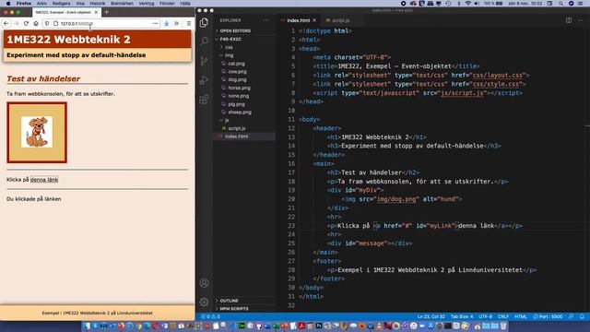This screenshot has height=332, width=590.
Task: Open the Fönster menu
Action: tap(167, 4)
